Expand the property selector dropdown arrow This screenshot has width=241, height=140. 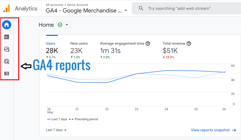point(126,11)
